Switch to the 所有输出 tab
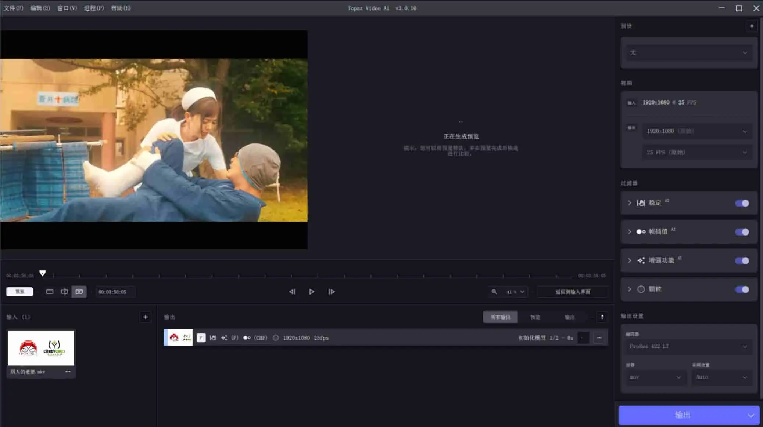The image size is (763, 427). [500, 317]
